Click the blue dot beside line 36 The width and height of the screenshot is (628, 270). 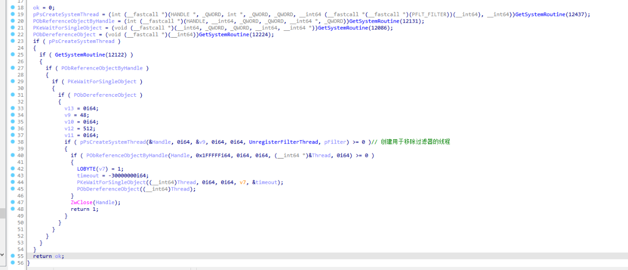pyautogui.click(x=13, y=128)
